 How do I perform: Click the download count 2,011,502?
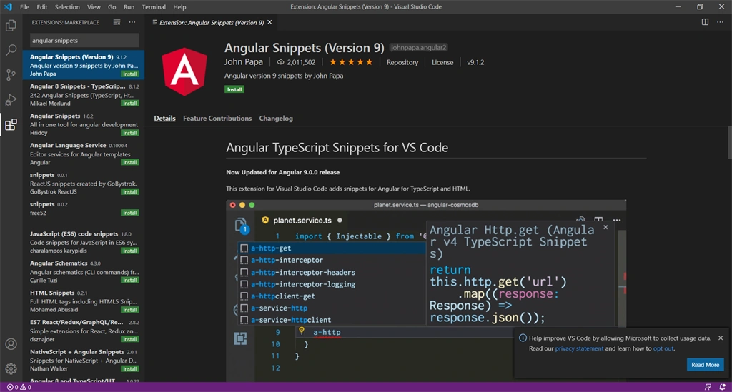point(296,62)
